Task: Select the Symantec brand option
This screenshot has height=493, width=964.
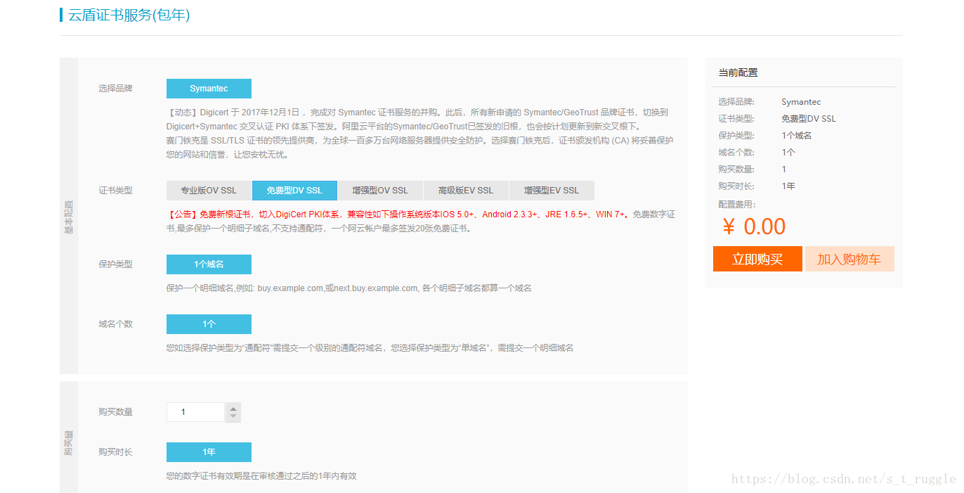Action: click(209, 89)
